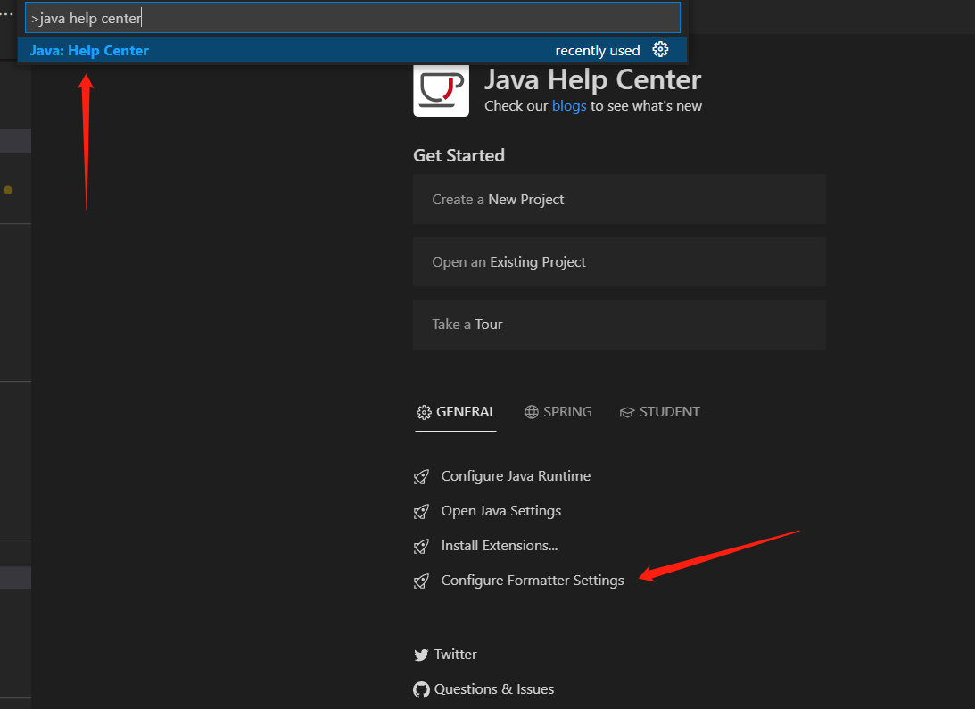This screenshot has width=975, height=709.
Task: Click the Java Help Center cup logo
Action: [440, 90]
